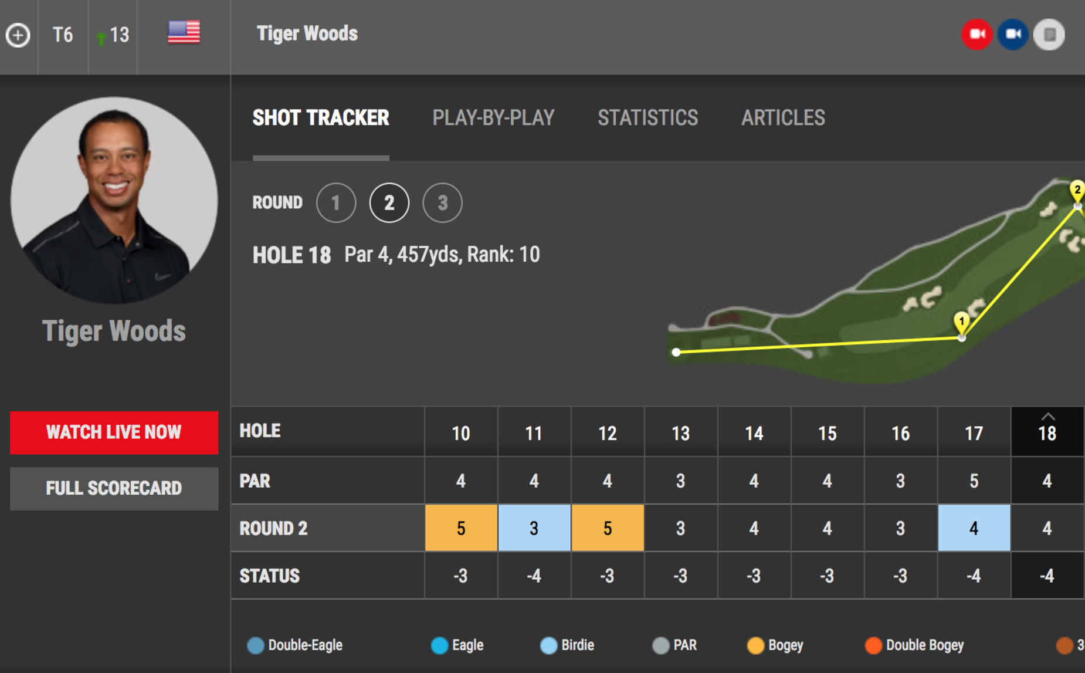The height and width of the screenshot is (673, 1085).
Task: Select Round 2 circle
Action: click(389, 203)
